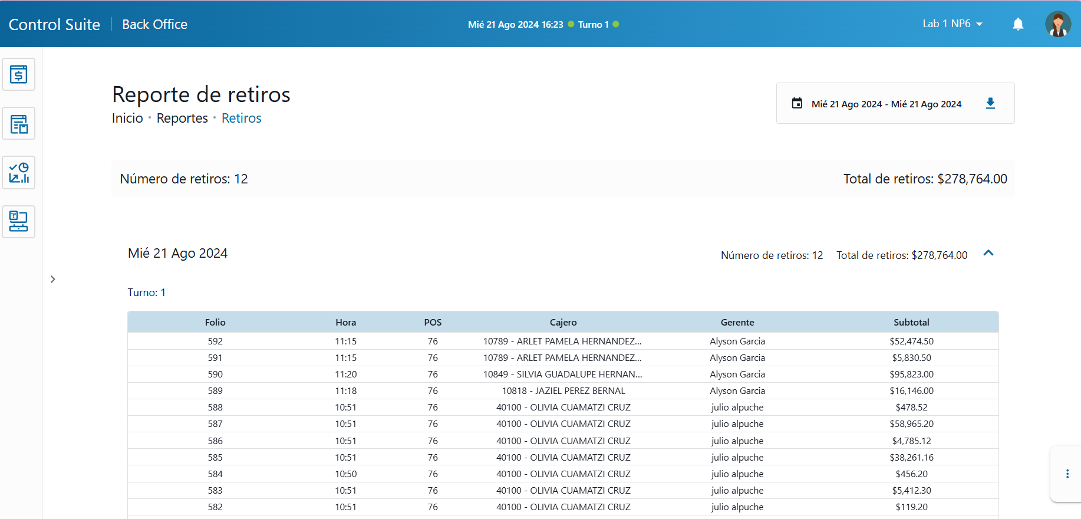Image resolution: width=1081 pixels, height=519 pixels.
Task: Open the cash register sidebar icon
Action: 18,74
